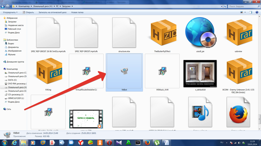The height and width of the screenshot is (146, 261).
Task: Select the usbview rar archive
Action: 239,33
